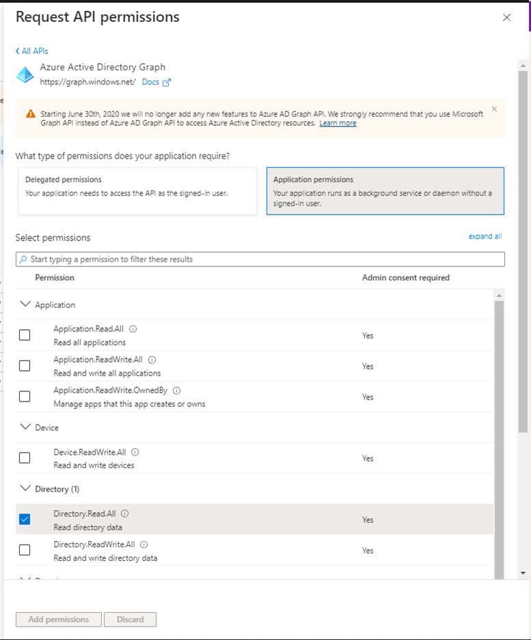
Task: Click info icon beside Application.ReadWrite.All
Action: (x=152, y=360)
